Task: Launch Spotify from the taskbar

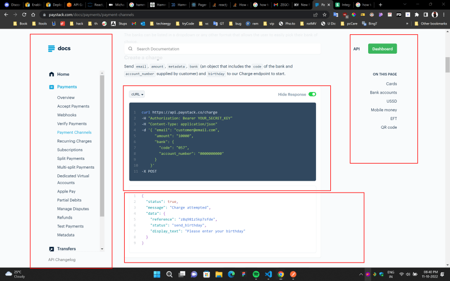Action: point(256,274)
